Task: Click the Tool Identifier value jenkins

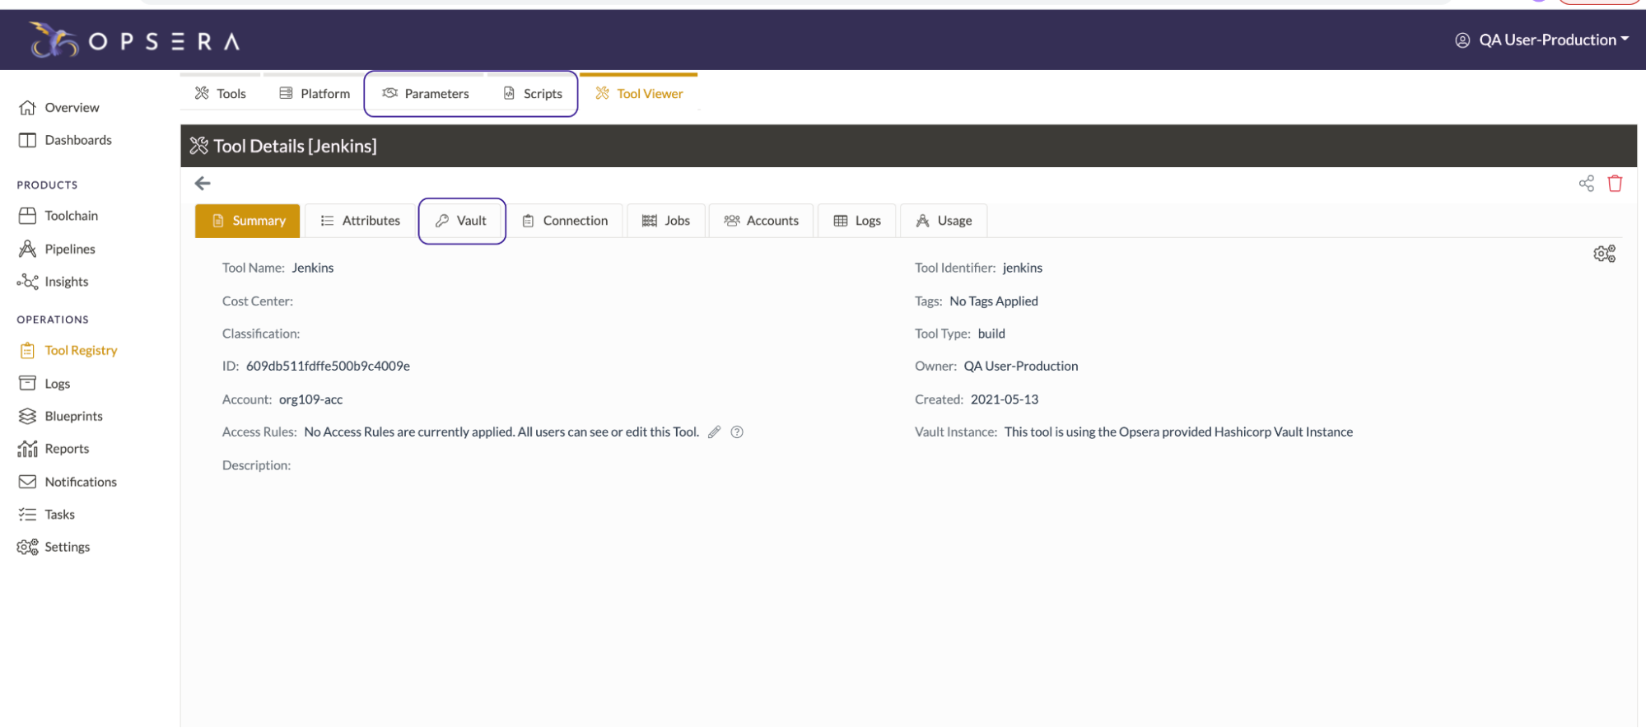Action: coord(1023,268)
